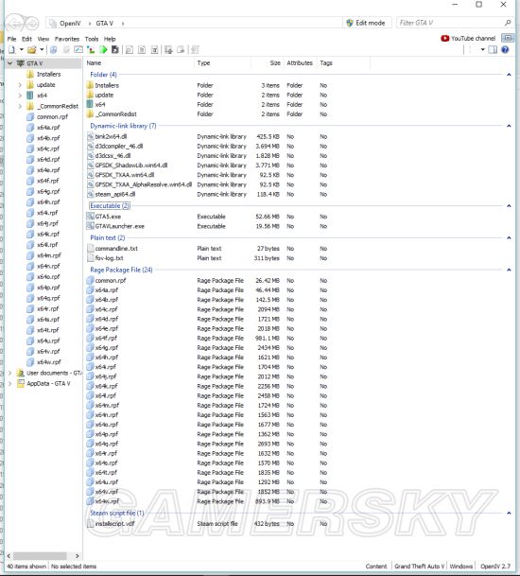Click the magnifier search icon in filter box
This screenshot has width=520, height=576.
coord(508,23)
